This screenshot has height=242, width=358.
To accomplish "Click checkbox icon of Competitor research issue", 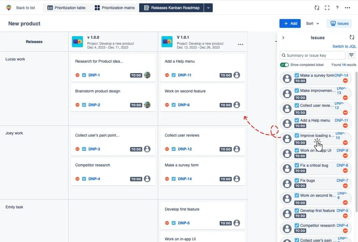I will (296, 225).
